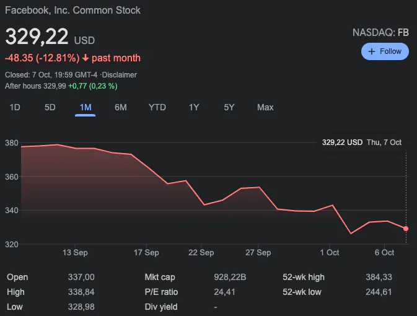This screenshot has height=316, width=417.
Task: Click the 52-wk high label
Action: 304,277
